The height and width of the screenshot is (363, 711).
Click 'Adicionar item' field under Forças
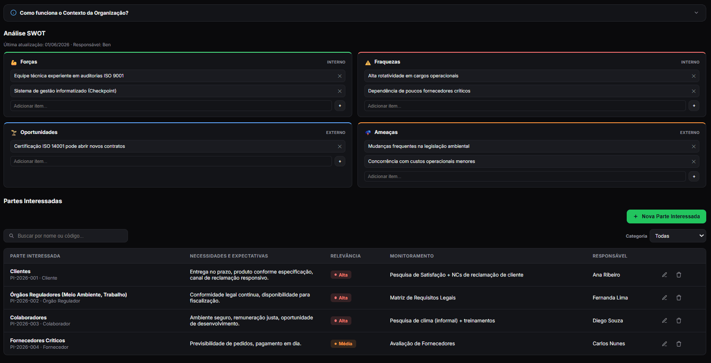[171, 106]
